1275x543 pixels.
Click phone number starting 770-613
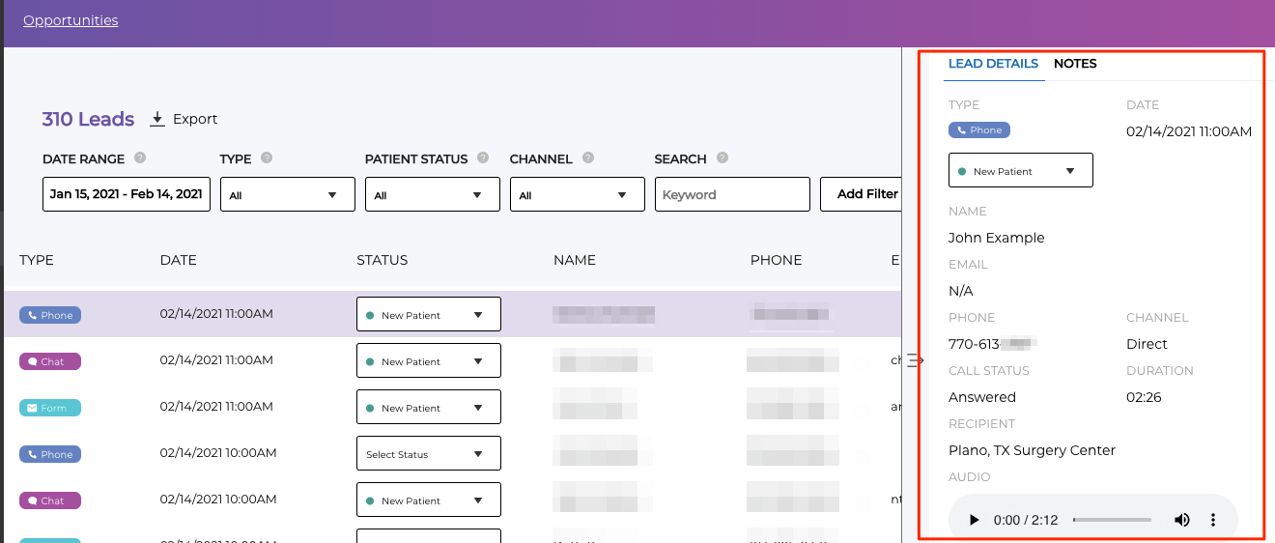point(993,344)
